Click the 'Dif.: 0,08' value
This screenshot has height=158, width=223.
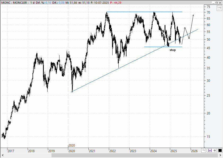pos(58,3)
